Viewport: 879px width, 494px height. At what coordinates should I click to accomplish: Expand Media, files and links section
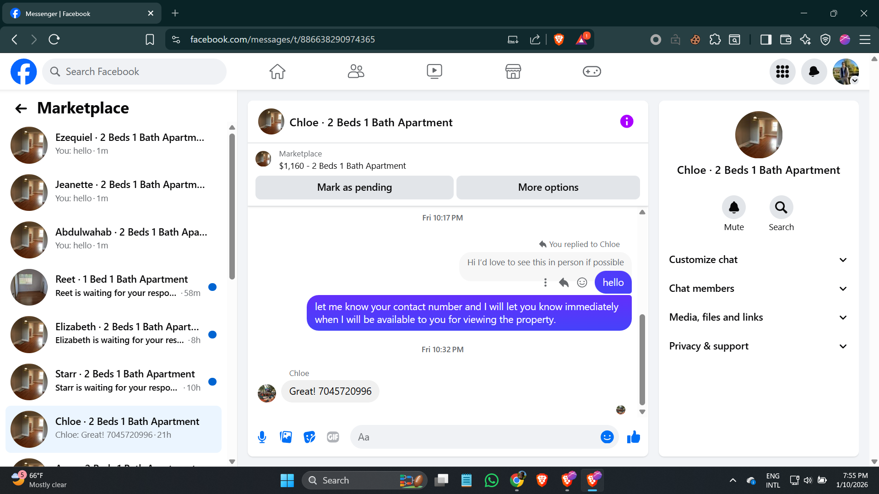click(758, 317)
